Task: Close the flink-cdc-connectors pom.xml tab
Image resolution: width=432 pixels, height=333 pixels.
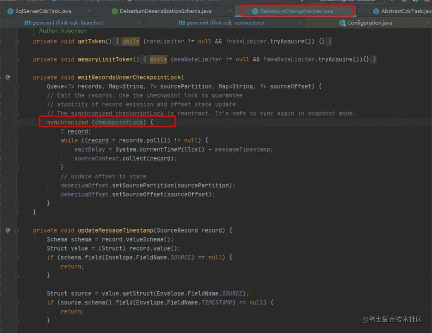Action: [299, 22]
